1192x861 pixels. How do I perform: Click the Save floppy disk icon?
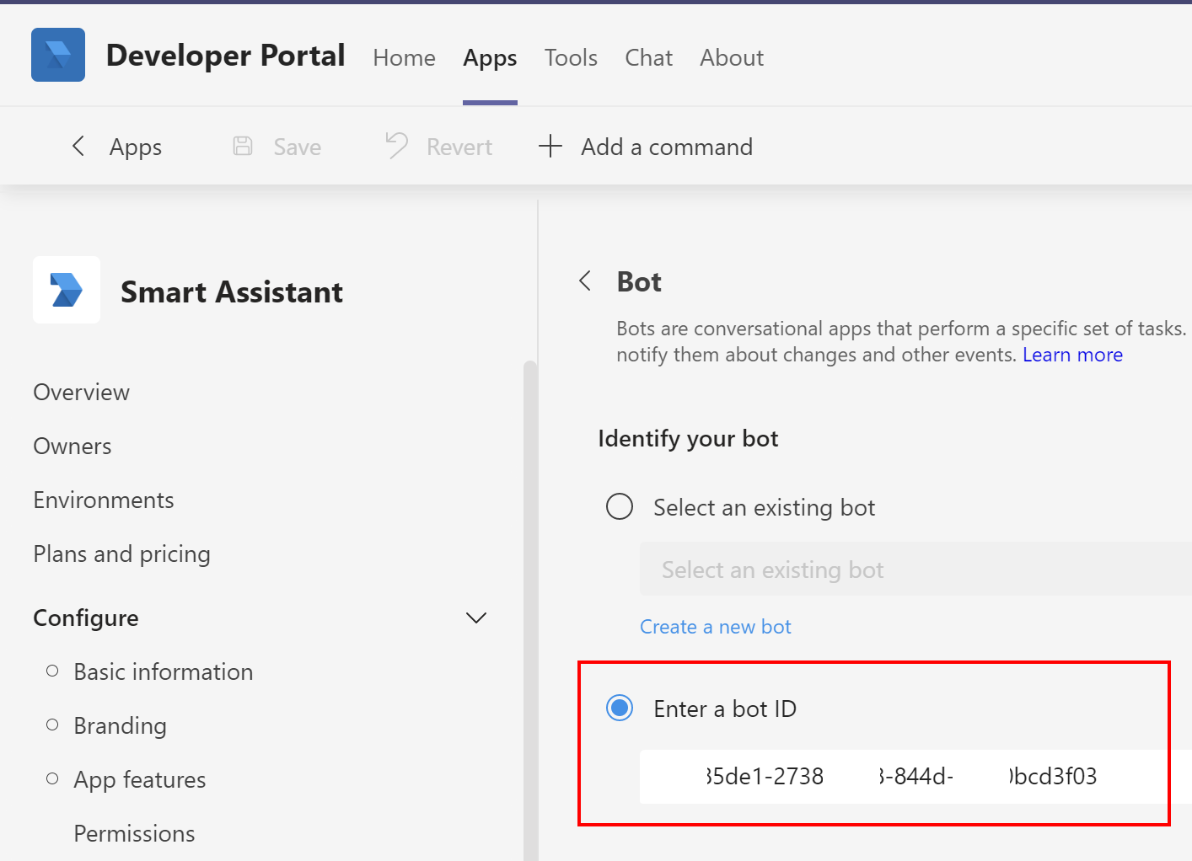243,147
